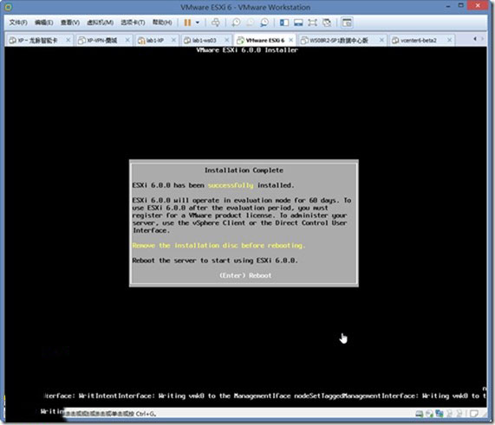
Task: Close the XP-VPN tab
Action: [x=127, y=40]
